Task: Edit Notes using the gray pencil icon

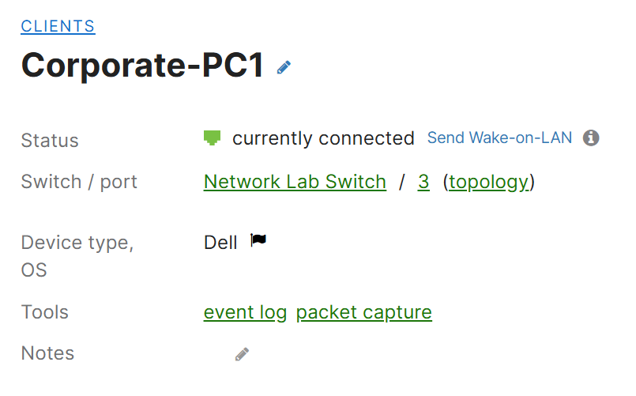Action: pos(242,354)
